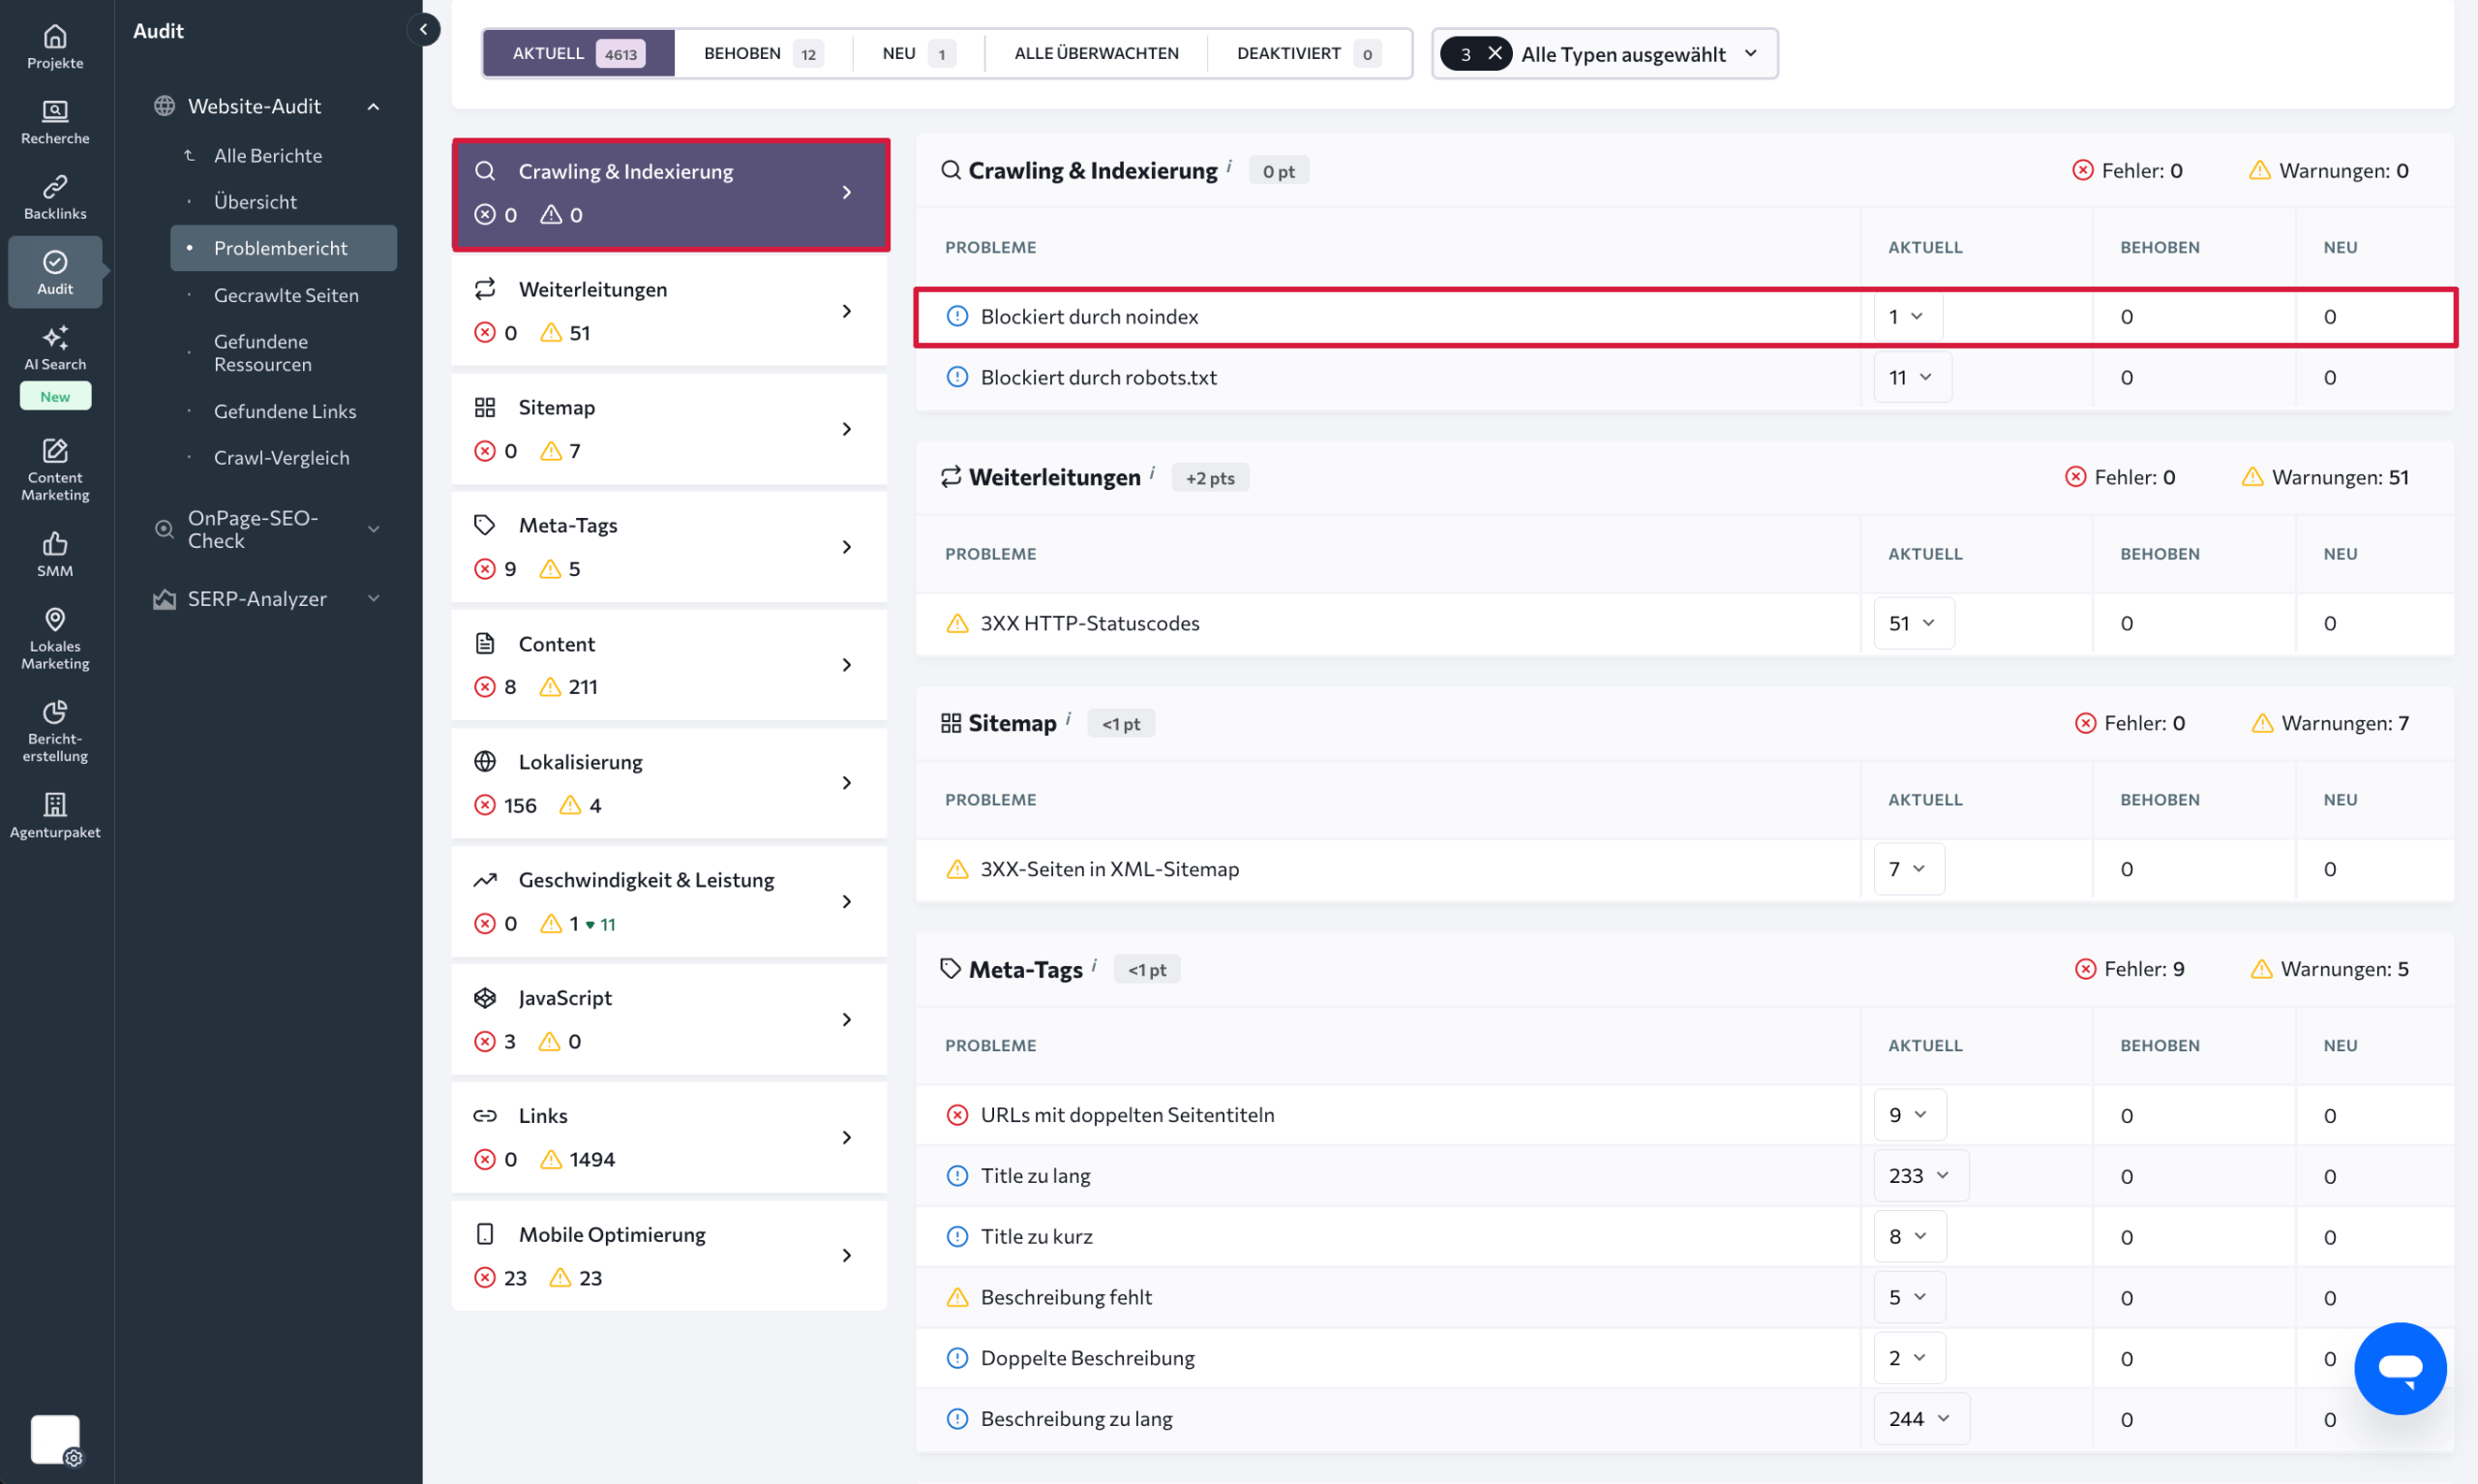Select the Meta-Tags category card

668,546
